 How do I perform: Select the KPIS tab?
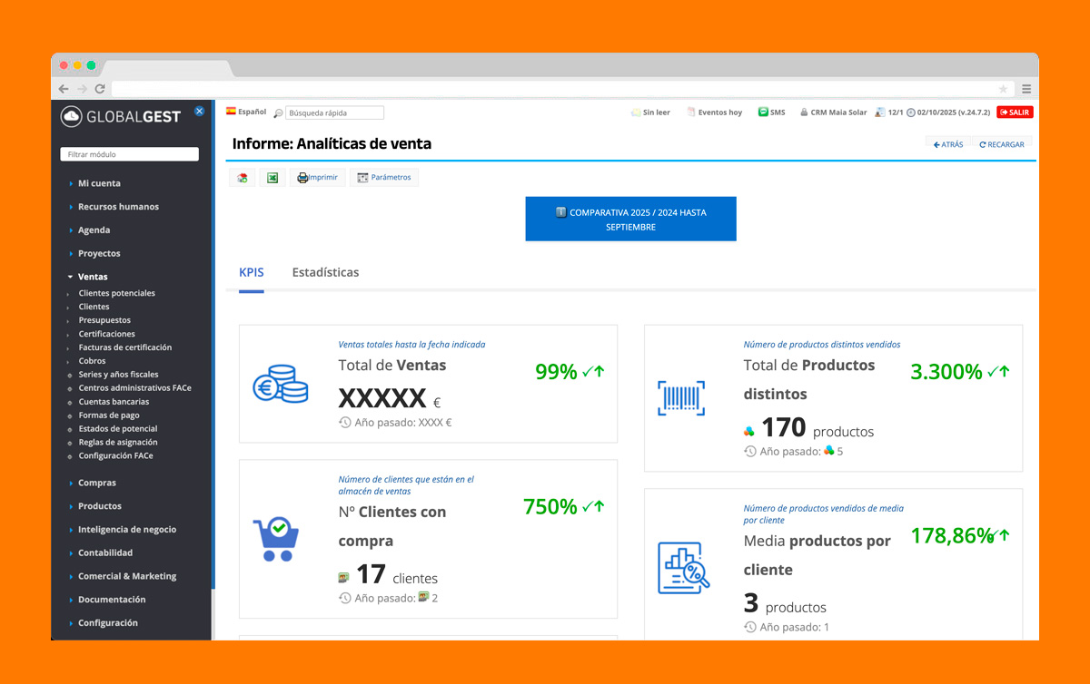tap(251, 272)
